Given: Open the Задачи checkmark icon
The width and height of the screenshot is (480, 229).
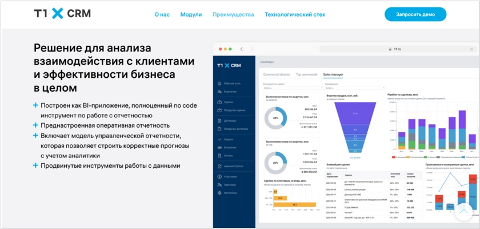Looking at the screenshot, I should tap(219, 140).
